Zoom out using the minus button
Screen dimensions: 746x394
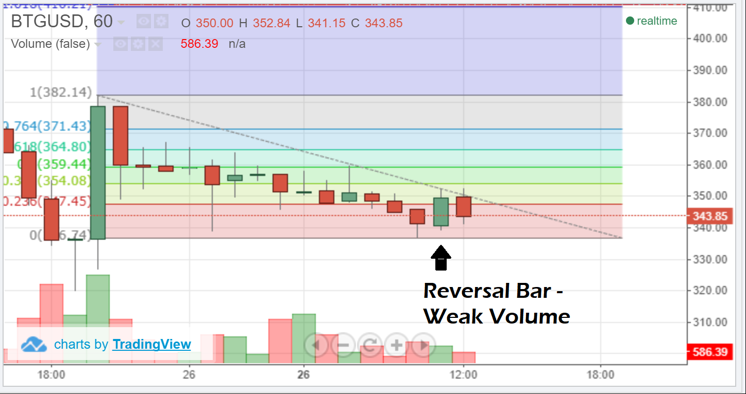[x=343, y=345]
